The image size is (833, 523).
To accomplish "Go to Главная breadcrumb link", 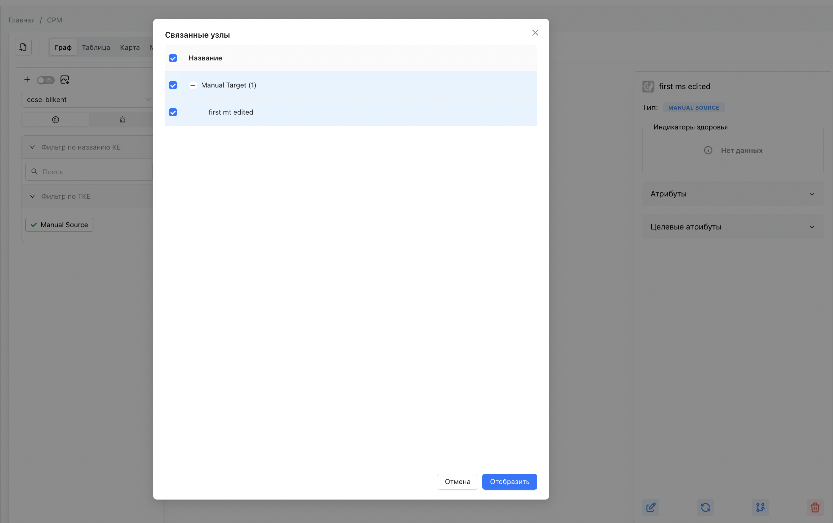I will click(21, 20).
